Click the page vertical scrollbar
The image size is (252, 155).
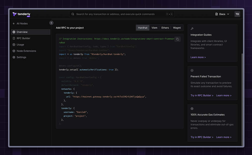242,99
